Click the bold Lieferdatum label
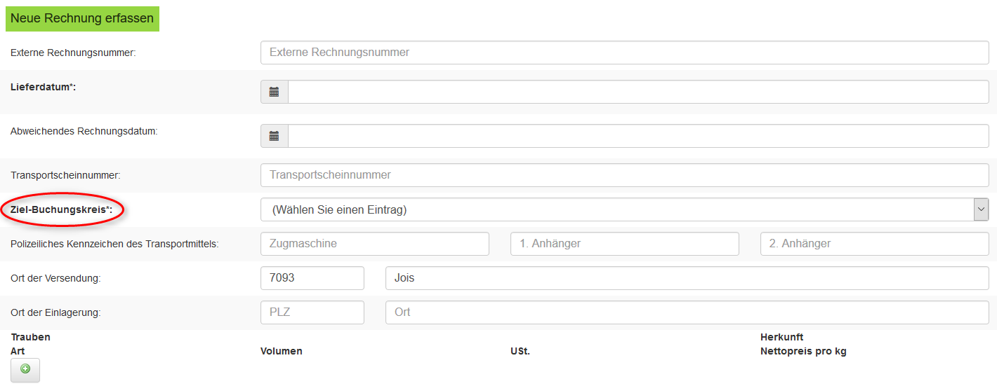997x386 pixels. (x=42, y=87)
